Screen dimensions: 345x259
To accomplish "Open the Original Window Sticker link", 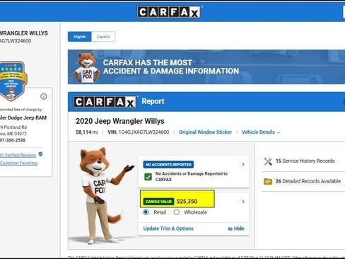I will pyautogui.click(x=205, y=132).
